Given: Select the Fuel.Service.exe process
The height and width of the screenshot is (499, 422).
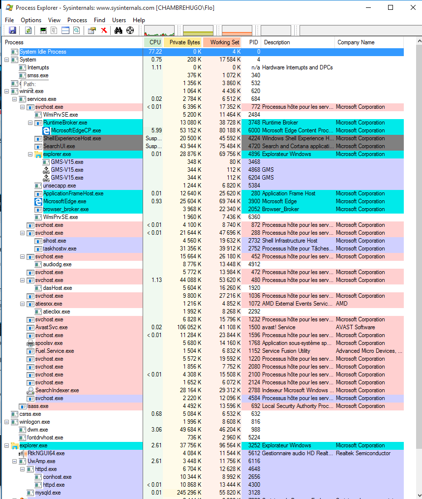Looking at the screenshot, I should [203, 351].
